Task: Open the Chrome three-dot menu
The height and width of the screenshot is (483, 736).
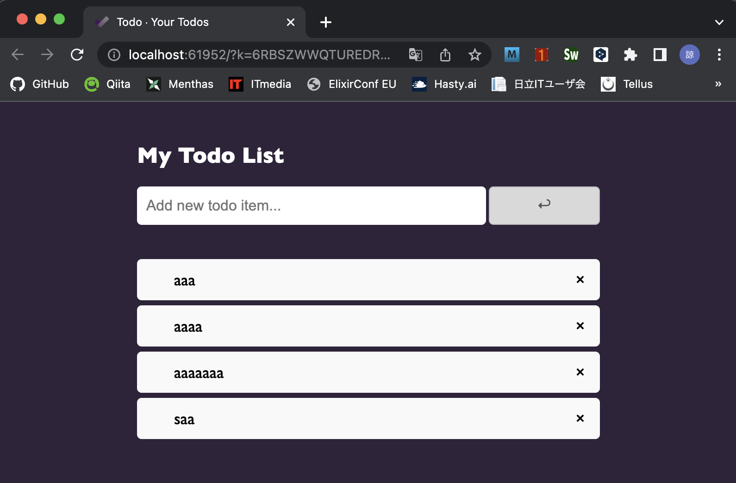Action: [x=719, y=55]
